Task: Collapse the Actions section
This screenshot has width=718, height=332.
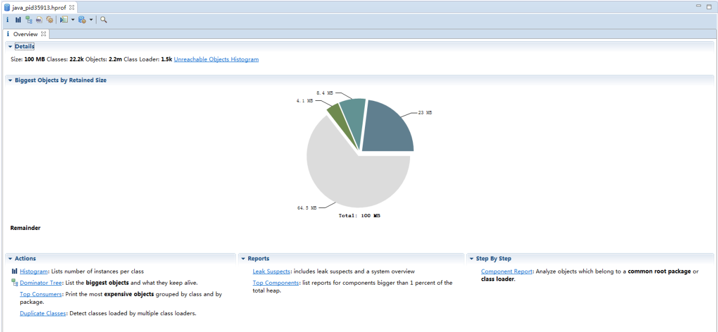Action: click(10, 259)
